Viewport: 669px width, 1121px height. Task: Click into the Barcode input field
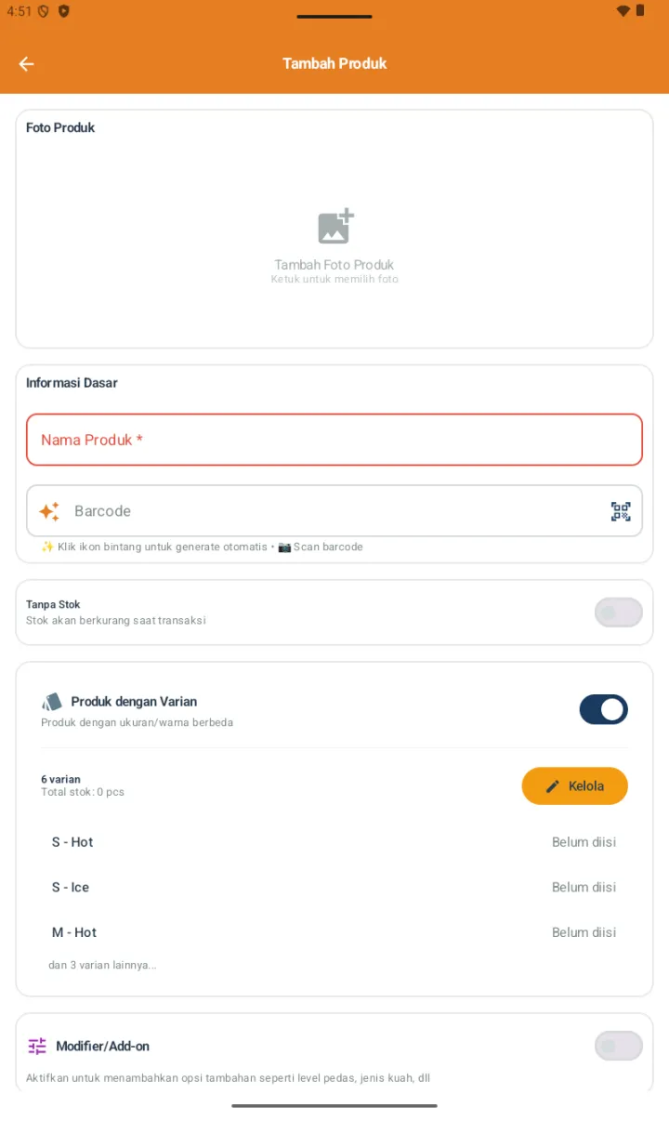(334, 511)
